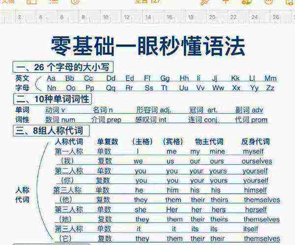Click the pronoun himself
Screen dimensions: 295x245
tap(255, 190)
